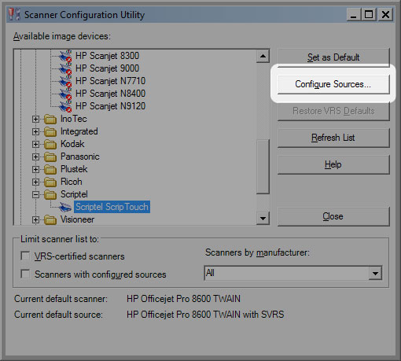Toggle Scanners with configured sources checkbox
Image resolution: width=401 pixels, height=361 pixels.
point(25,274)
